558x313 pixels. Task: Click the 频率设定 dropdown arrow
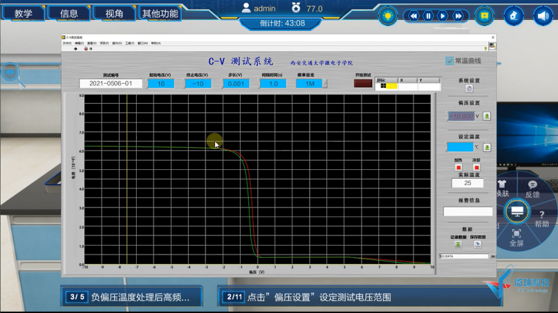tap(325, 84)
